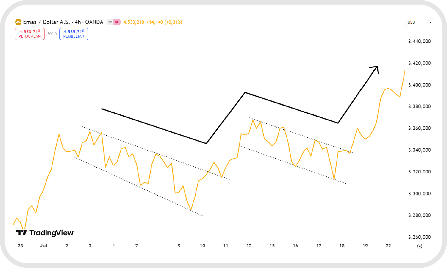The width and height of the screenshot is (447, 268).
Task: Click the 3.300,000 price scale label
Action: click(x=419, y=193)
